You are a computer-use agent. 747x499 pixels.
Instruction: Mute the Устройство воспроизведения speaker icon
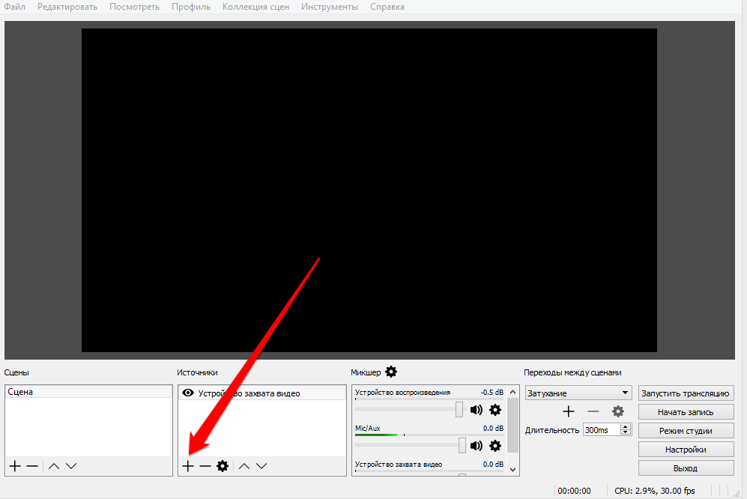pos(477,410)
